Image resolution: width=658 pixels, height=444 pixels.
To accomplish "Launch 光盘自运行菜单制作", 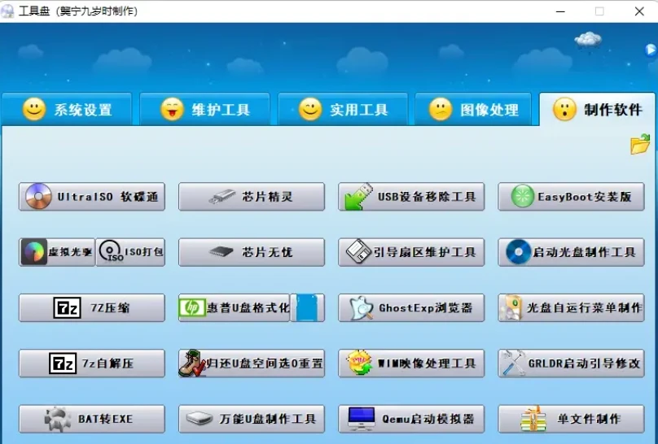I will (x=571, y=308).
